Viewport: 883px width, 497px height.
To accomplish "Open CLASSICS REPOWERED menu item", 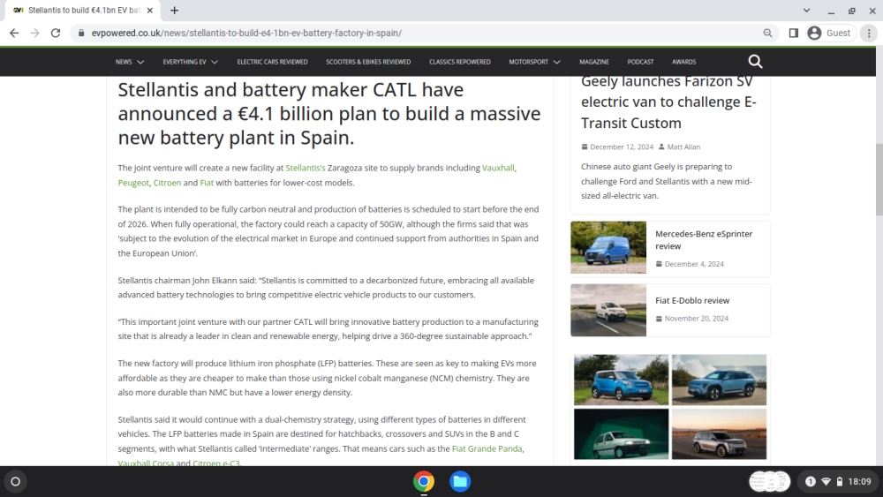I will coord(459,62).
